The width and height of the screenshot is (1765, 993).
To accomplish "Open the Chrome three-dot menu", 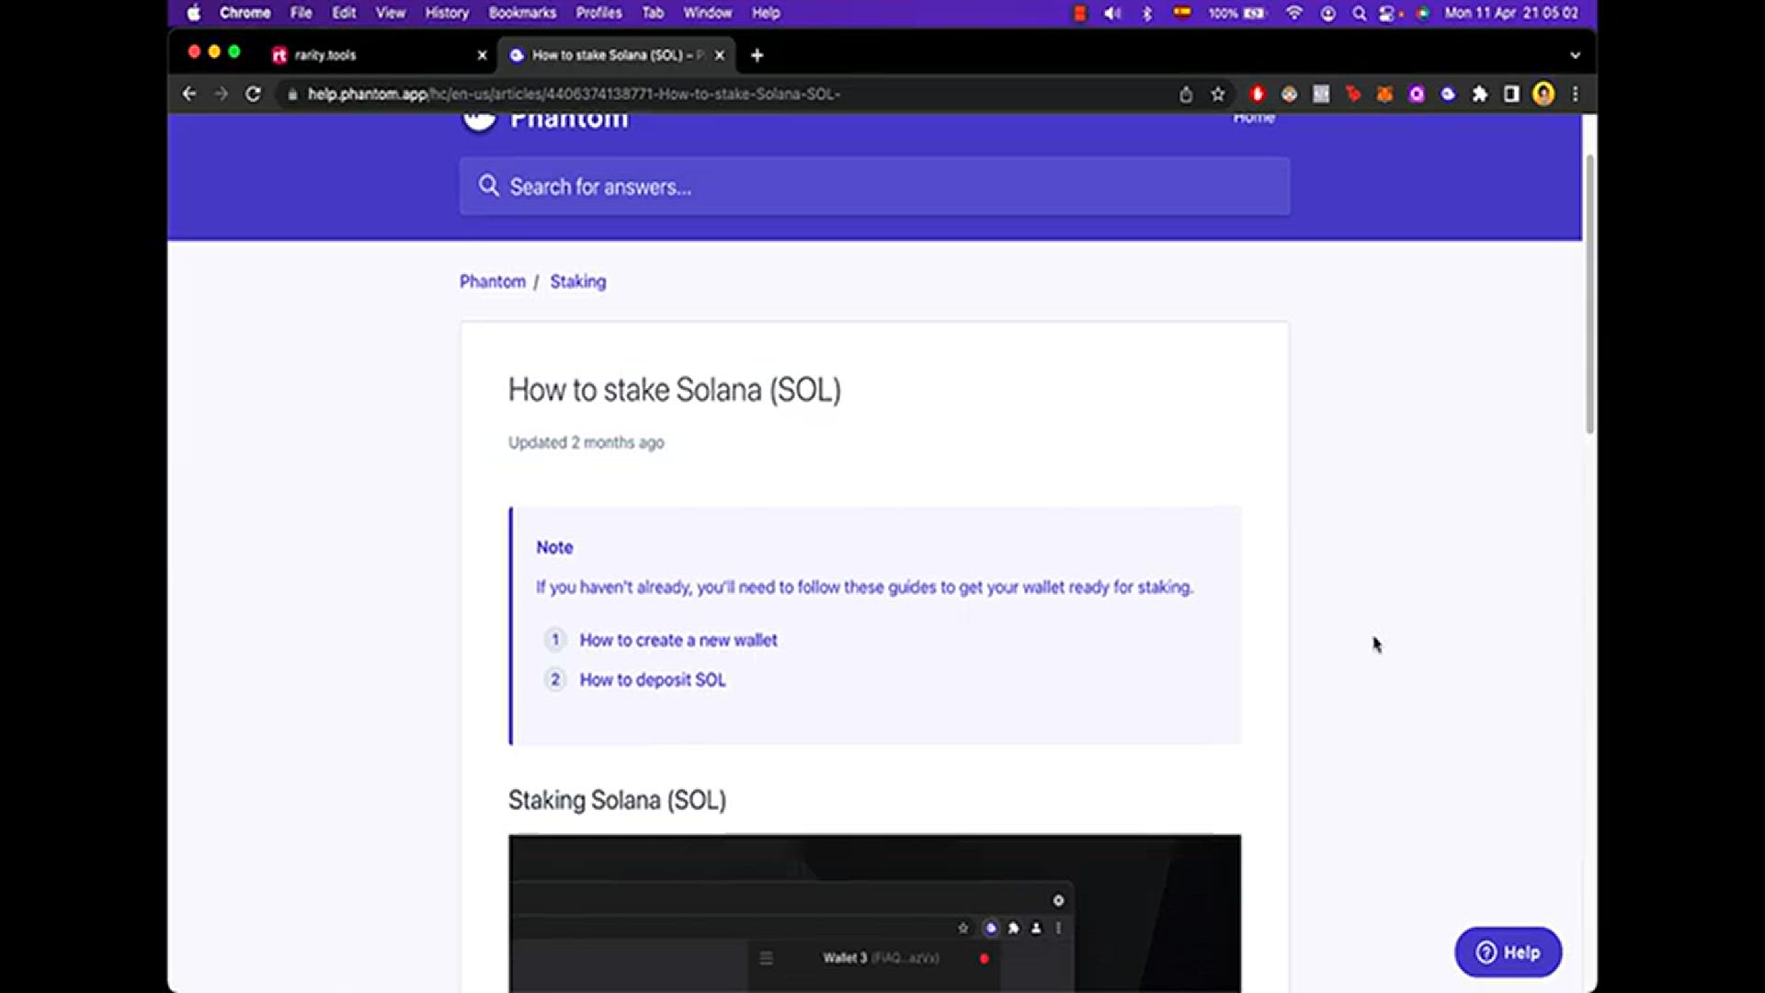I will (1575, 94).
